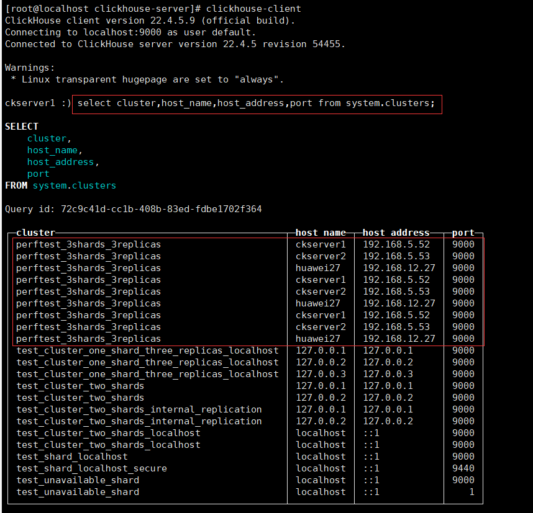The width and height of the screenshot is (533, 513).
Task: Click cyan 'port' in the echoed query
Action: (x=39, y=174)
